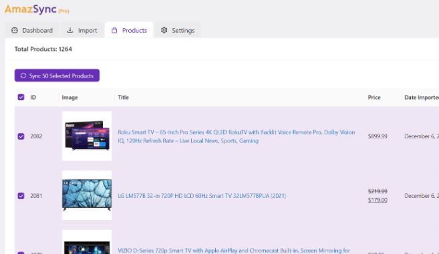Click the Products bag icon
This screenshot has height=254, width=439.
pyautogui.click(x=114, y=30)
